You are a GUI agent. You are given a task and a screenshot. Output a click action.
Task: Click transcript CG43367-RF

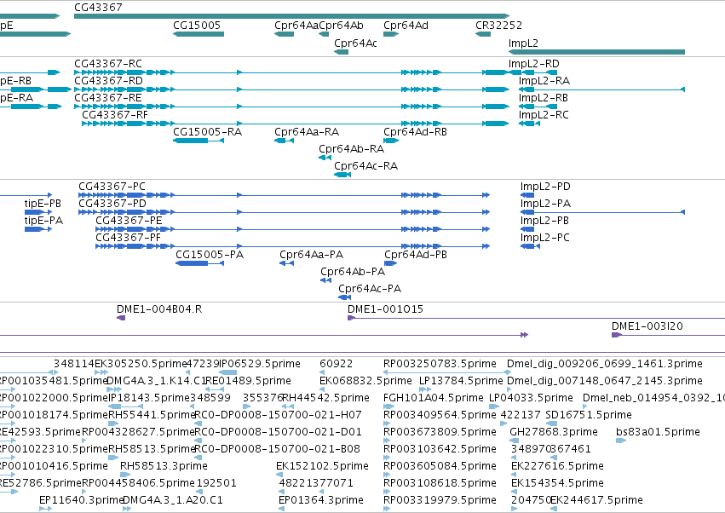(x=296, y=124)
